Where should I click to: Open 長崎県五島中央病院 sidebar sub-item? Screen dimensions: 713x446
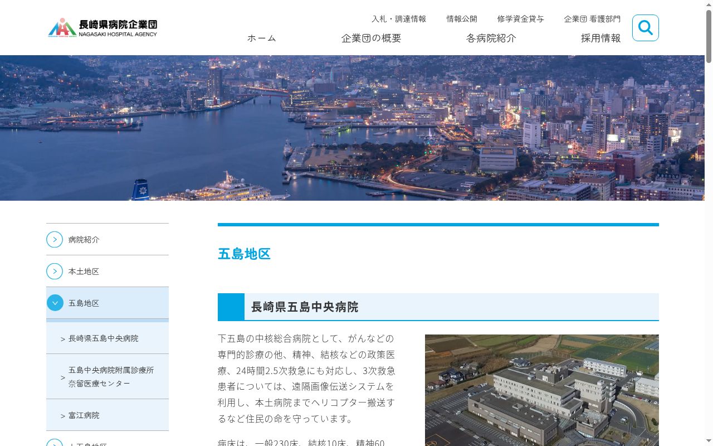[x=108, y=338]
